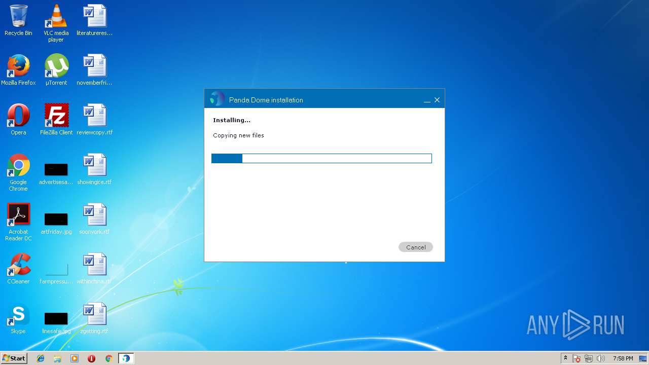The image size is (649, 365).
Task: Select Google Chrome desktop shortcut
Action: (18, 172)
